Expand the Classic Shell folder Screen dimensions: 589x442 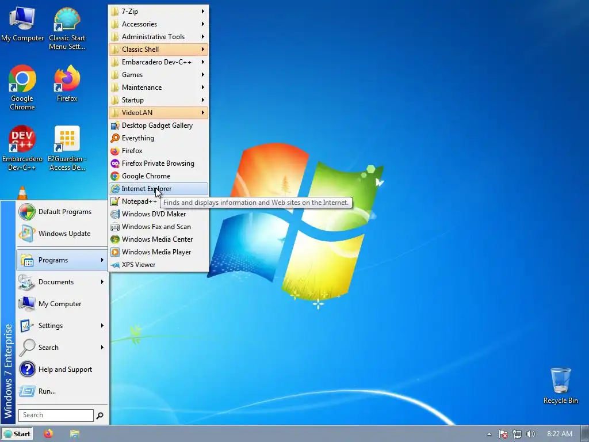[x=158, y=49]
